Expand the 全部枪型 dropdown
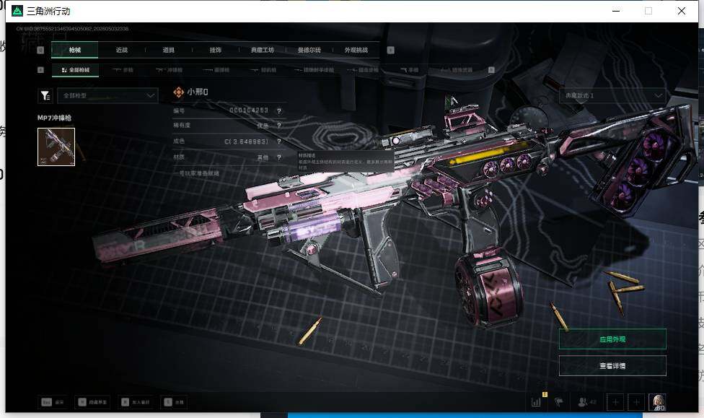 (107, 96)
